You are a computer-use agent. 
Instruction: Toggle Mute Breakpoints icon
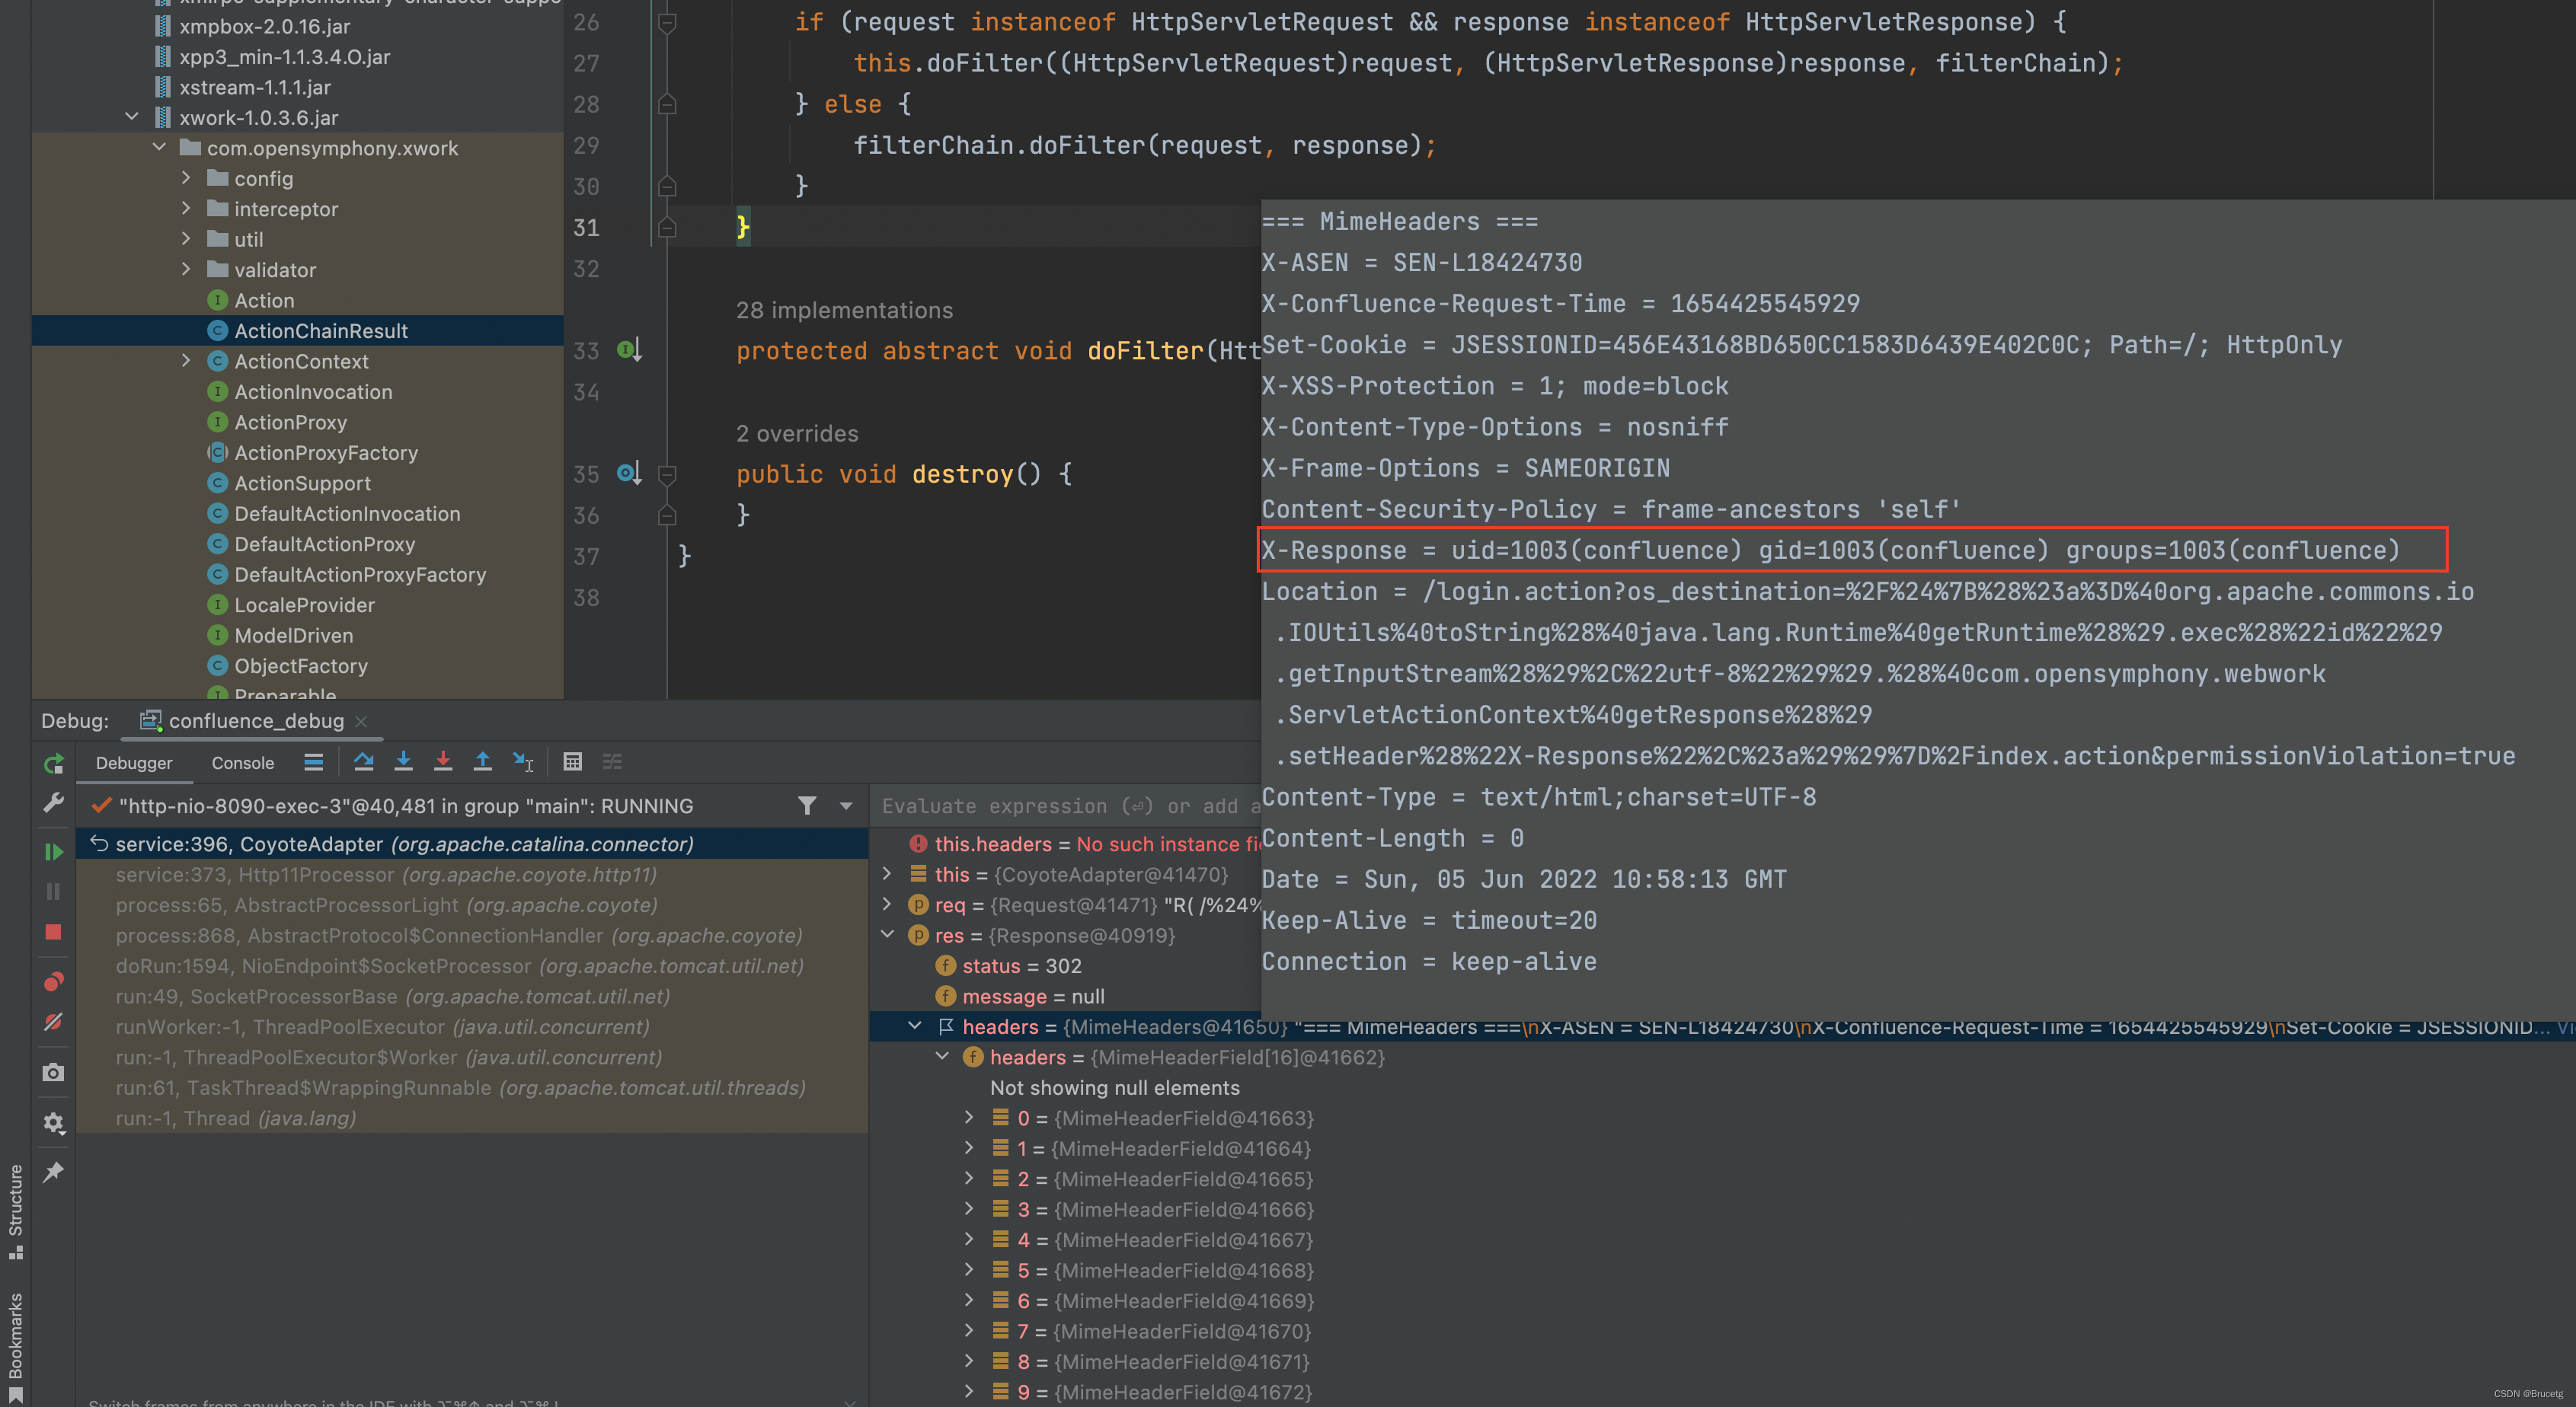(x=54, y=1021)
